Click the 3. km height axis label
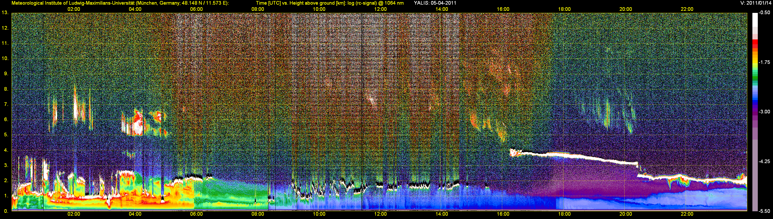The image size is (773, 219). [6, 165]
